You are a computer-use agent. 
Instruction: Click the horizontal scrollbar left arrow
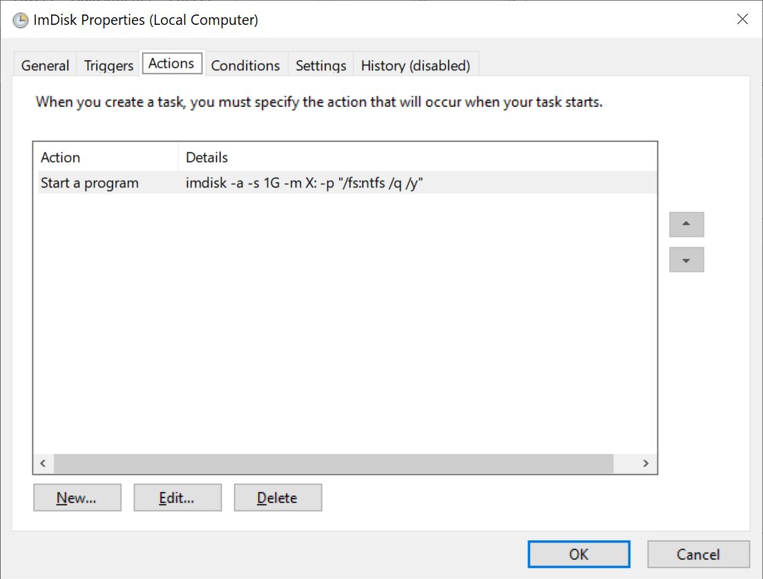pos(44,463)
